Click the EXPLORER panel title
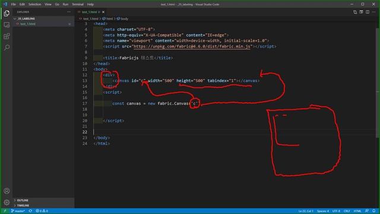Image resolution: width=380 pixels, height=214 pixels. coord(23,12)
